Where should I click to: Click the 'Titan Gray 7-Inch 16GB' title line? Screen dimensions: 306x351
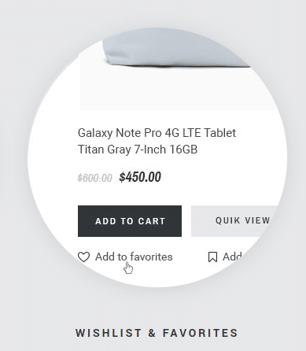(x=138, y=150)
